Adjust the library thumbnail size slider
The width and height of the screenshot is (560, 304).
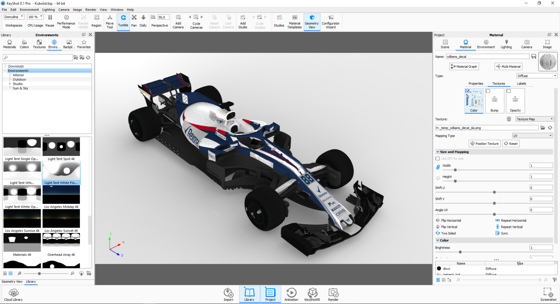(39, 274)
